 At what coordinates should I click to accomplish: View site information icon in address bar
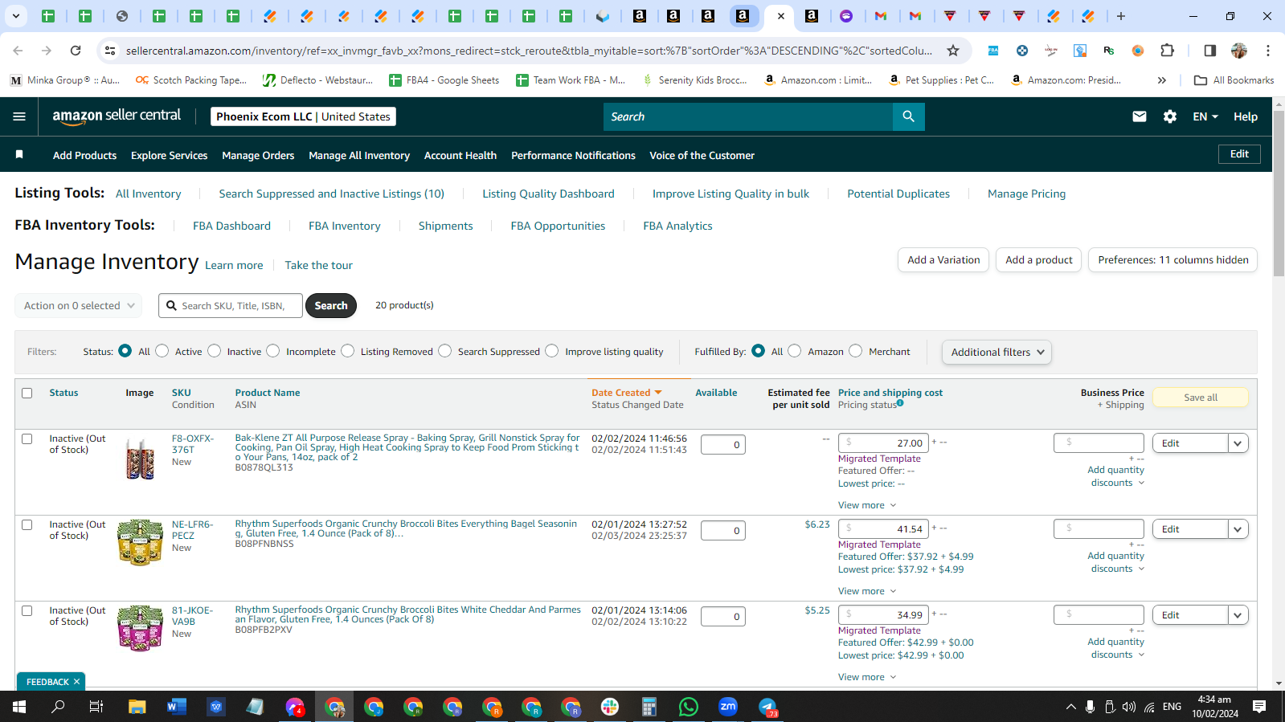tap(110, 51)
